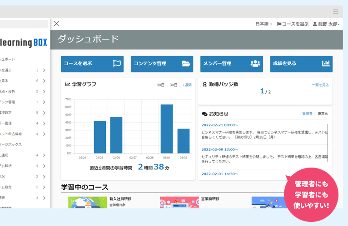Viewport: 348px width, 226px height.
Task: Expand the sidebar item with count 6
Action: 44,81
